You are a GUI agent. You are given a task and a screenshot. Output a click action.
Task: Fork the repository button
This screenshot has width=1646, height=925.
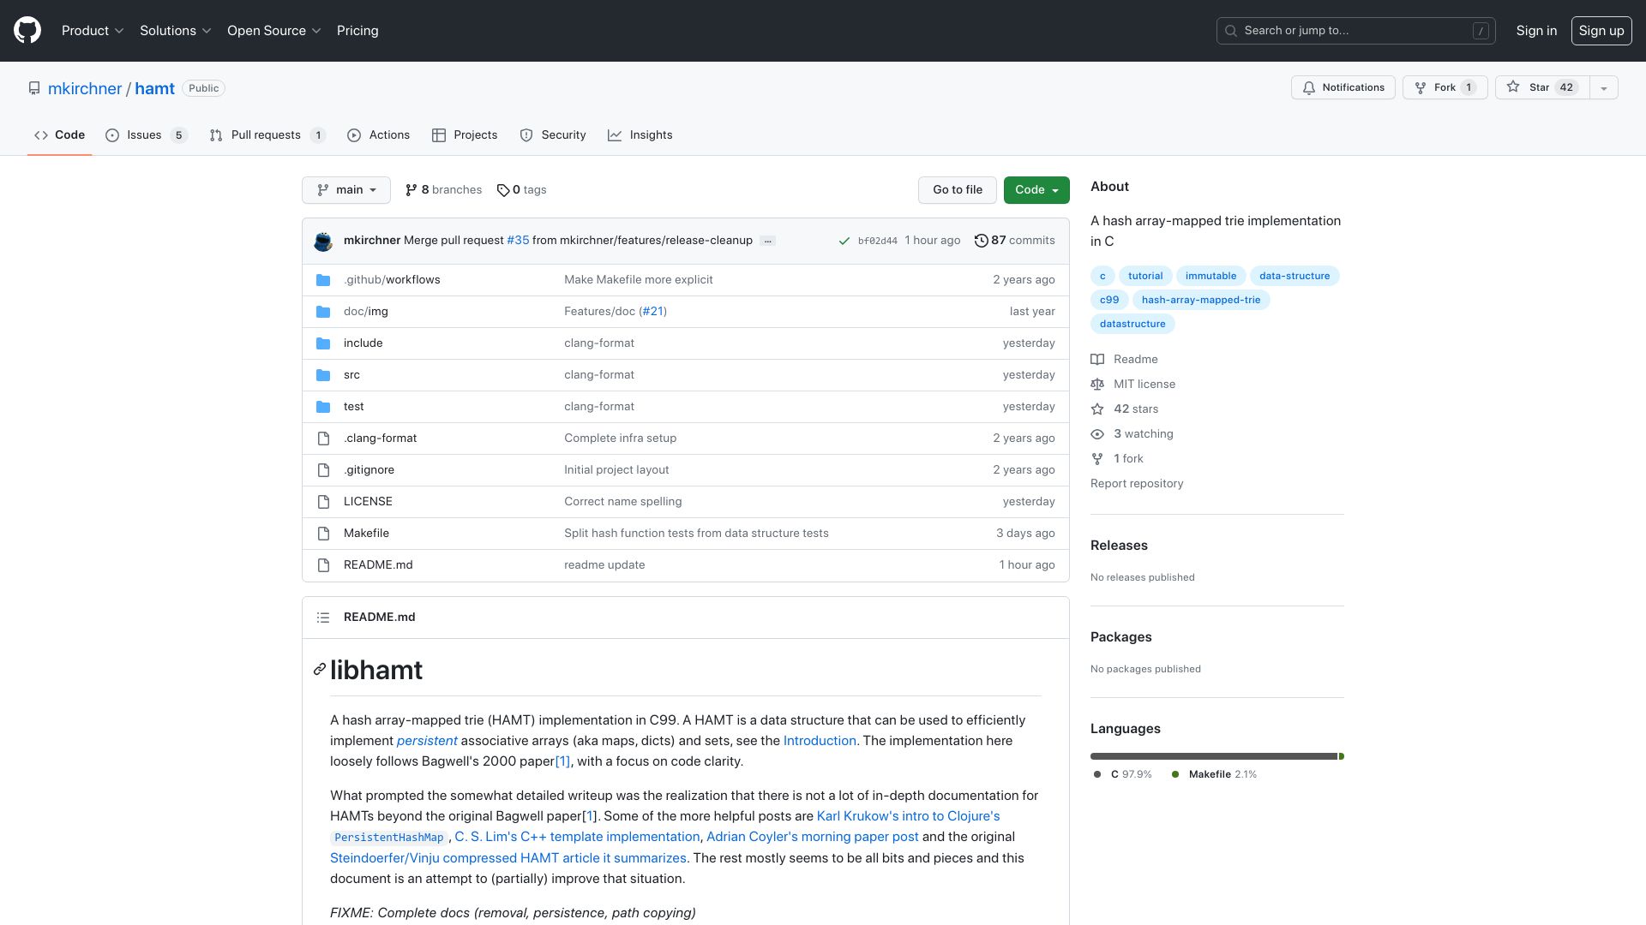pos(1445,87)
